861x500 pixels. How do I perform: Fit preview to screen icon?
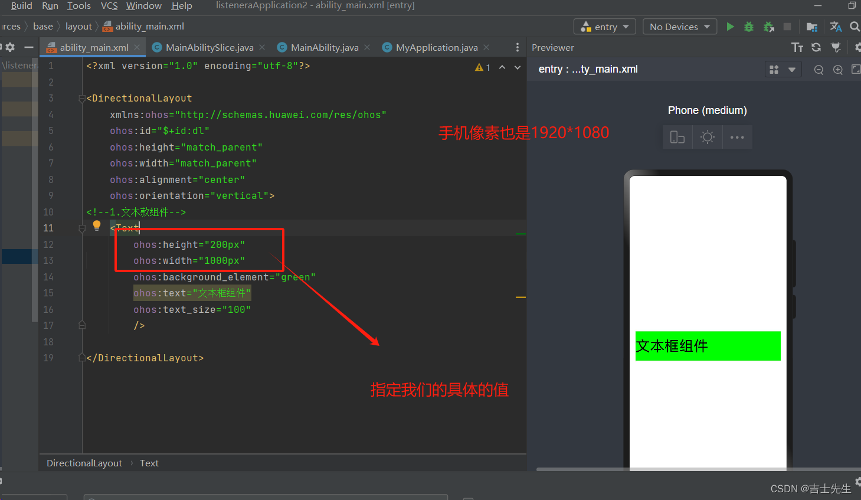point(856,70)
